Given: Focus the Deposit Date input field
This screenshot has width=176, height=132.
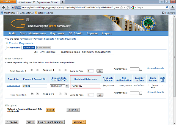Looking at the screenshot, I should tap(58, 86).
